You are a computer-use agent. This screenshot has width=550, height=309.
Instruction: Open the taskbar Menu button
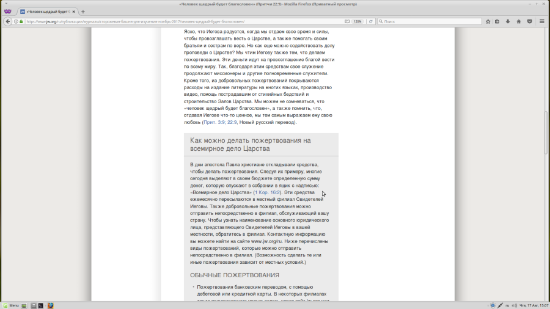pos(11,305)
